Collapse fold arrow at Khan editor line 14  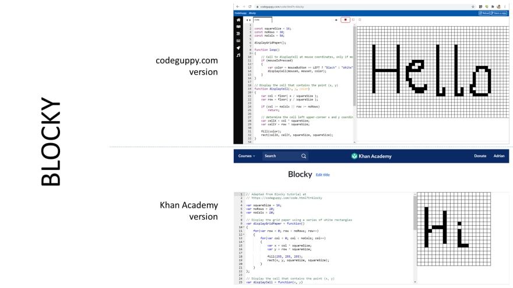244,242
